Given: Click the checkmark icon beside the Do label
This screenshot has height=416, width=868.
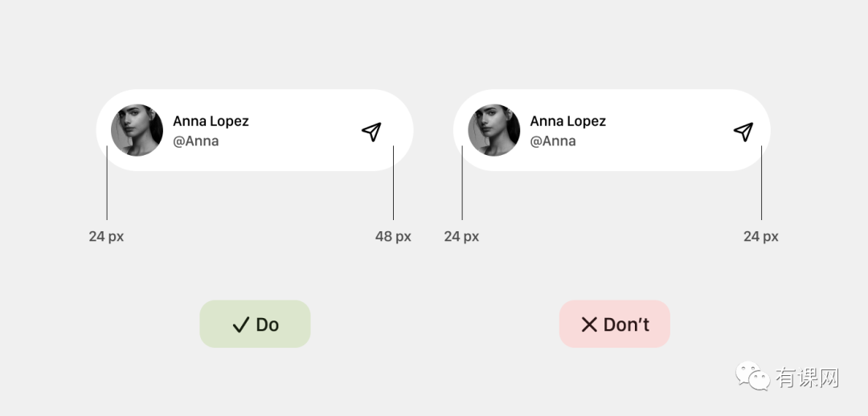Looking at the screenshot, I should click(x=240, y=324).
